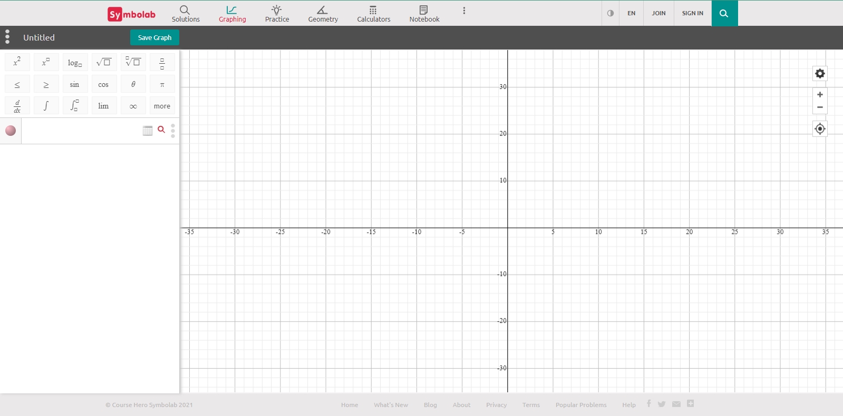The width and height of the screenshot is (843, 416).
Task: Open the graph menu dots beside Untitled
Action: click(x=7, y=37)
